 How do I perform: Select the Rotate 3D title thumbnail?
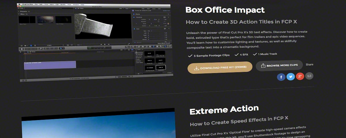(x=150, y=61)
